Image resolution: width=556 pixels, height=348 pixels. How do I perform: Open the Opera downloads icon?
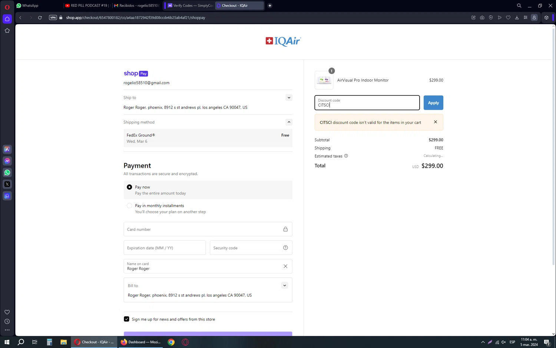(517, 17)
